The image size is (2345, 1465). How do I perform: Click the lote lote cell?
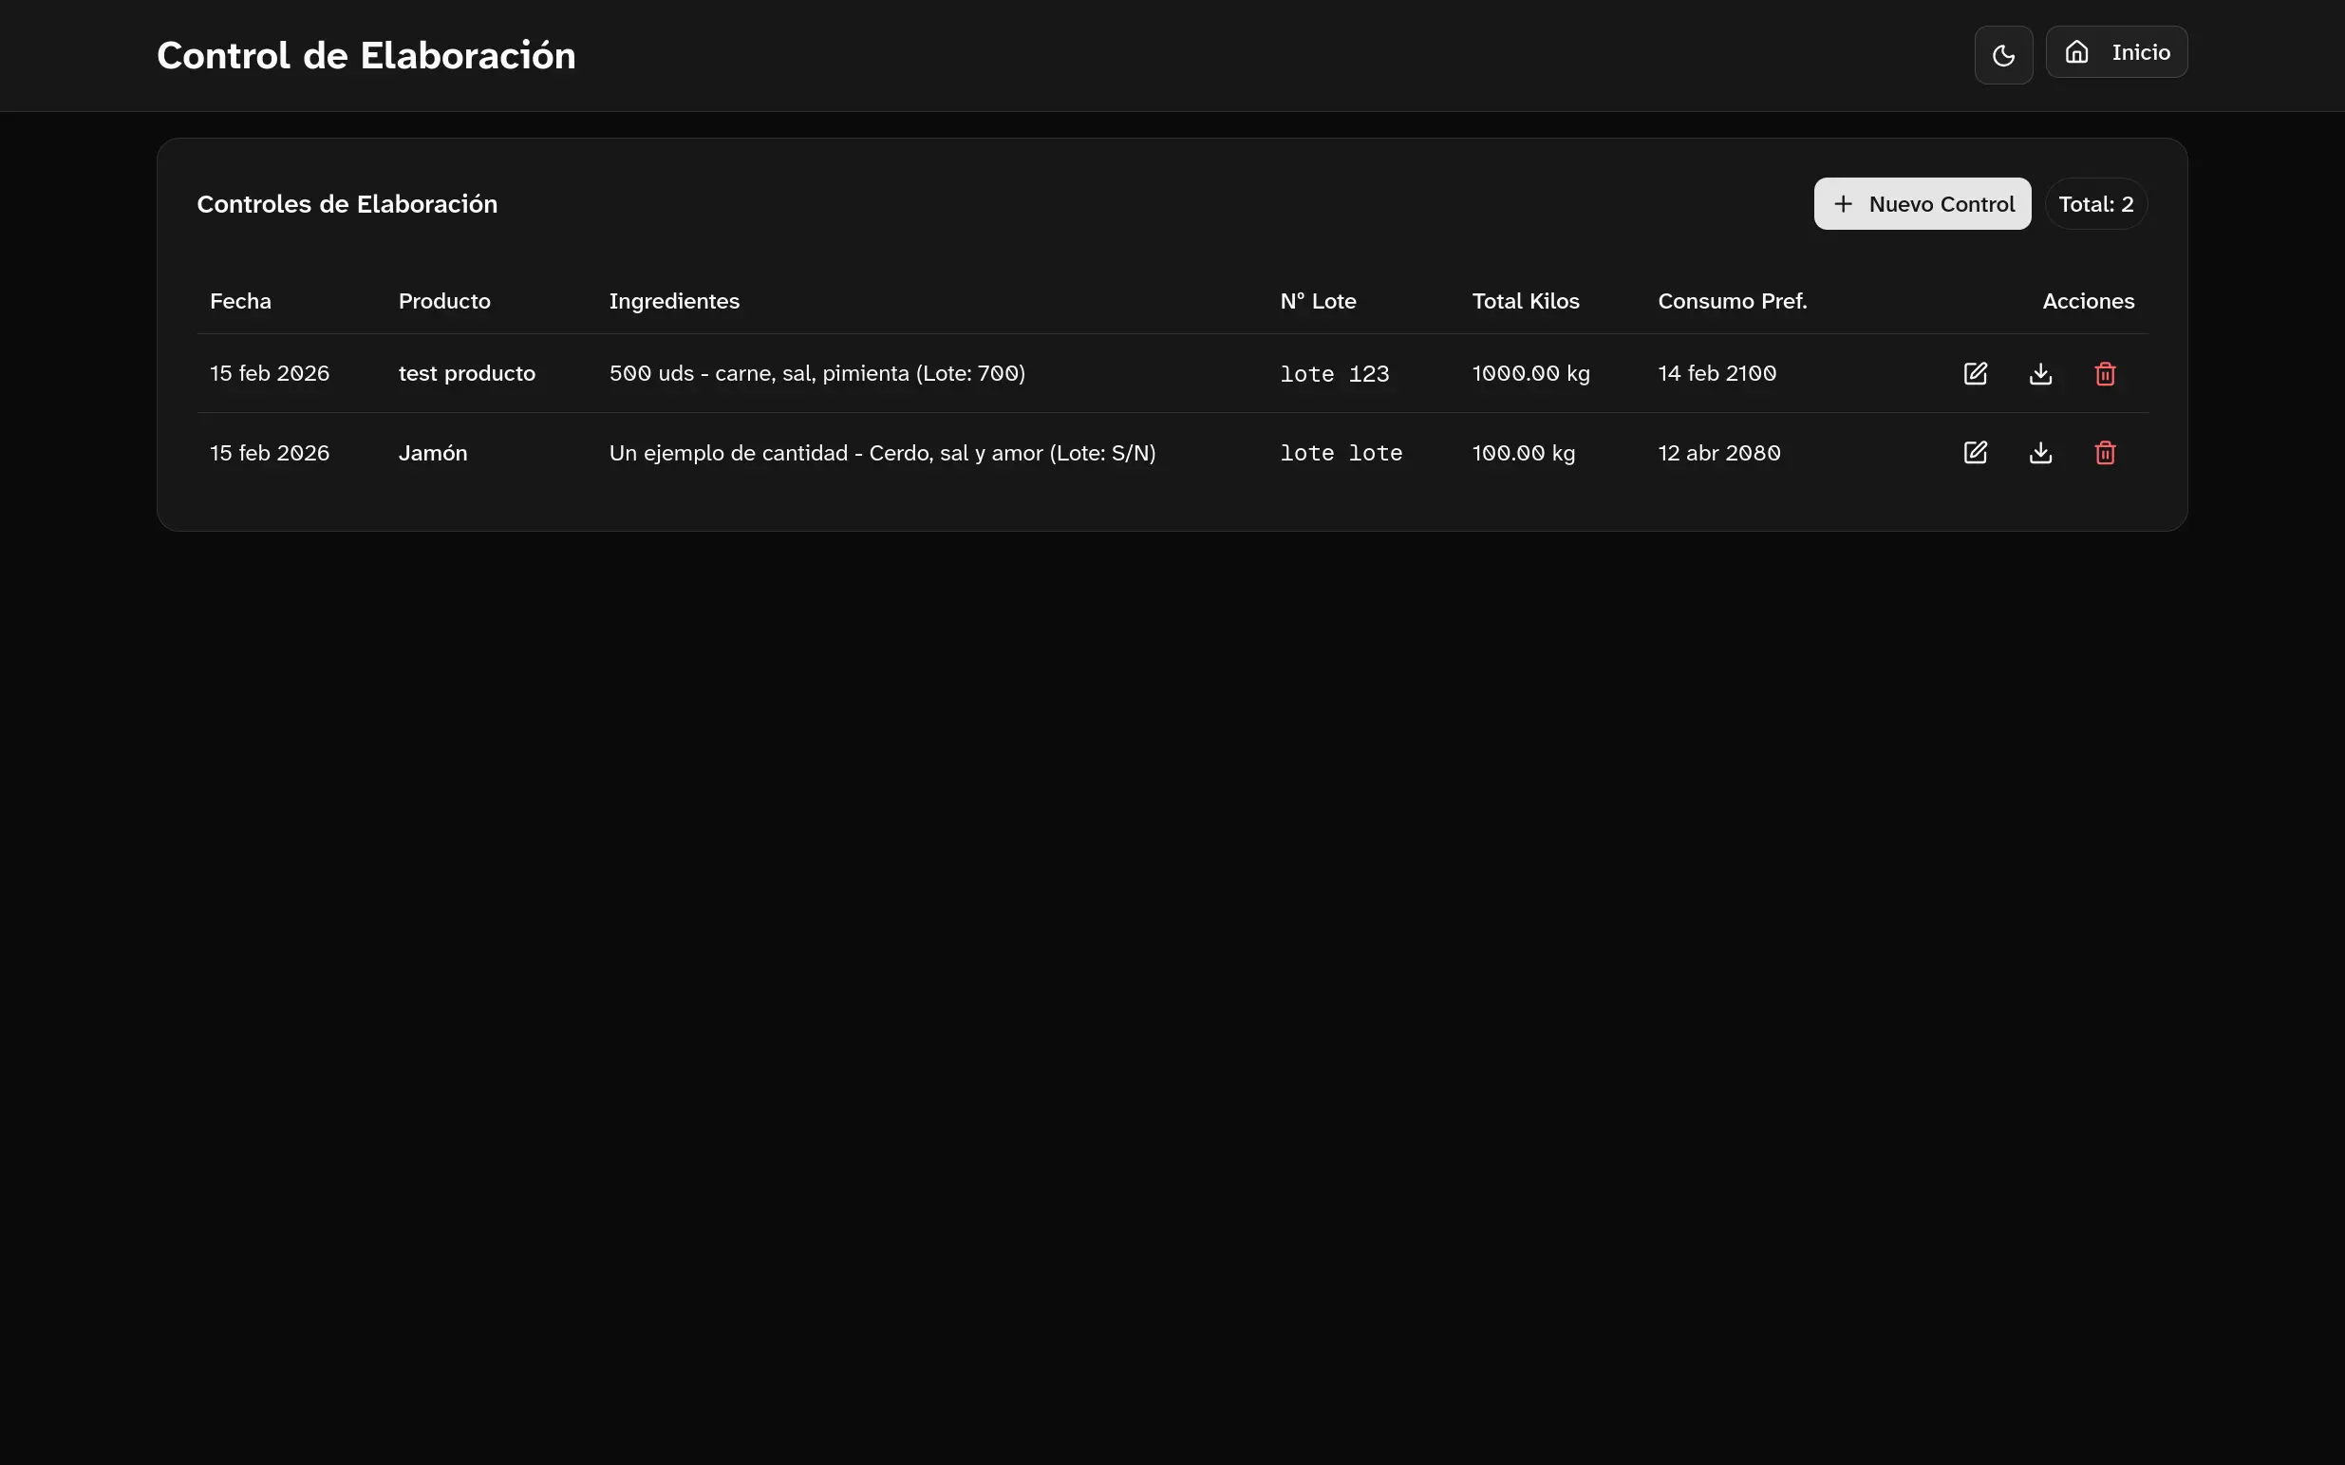click(1341, 454)
